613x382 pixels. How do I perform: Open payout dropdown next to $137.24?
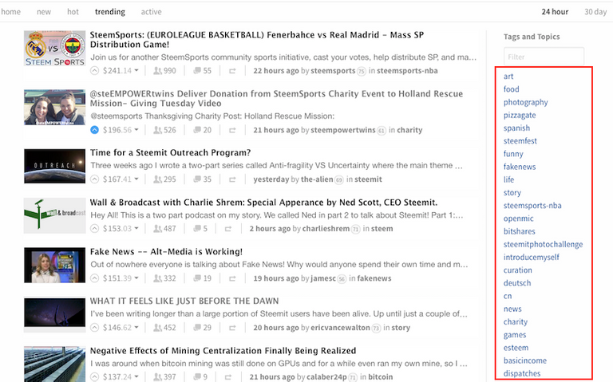pyautogui.click(x=136, y=377)
